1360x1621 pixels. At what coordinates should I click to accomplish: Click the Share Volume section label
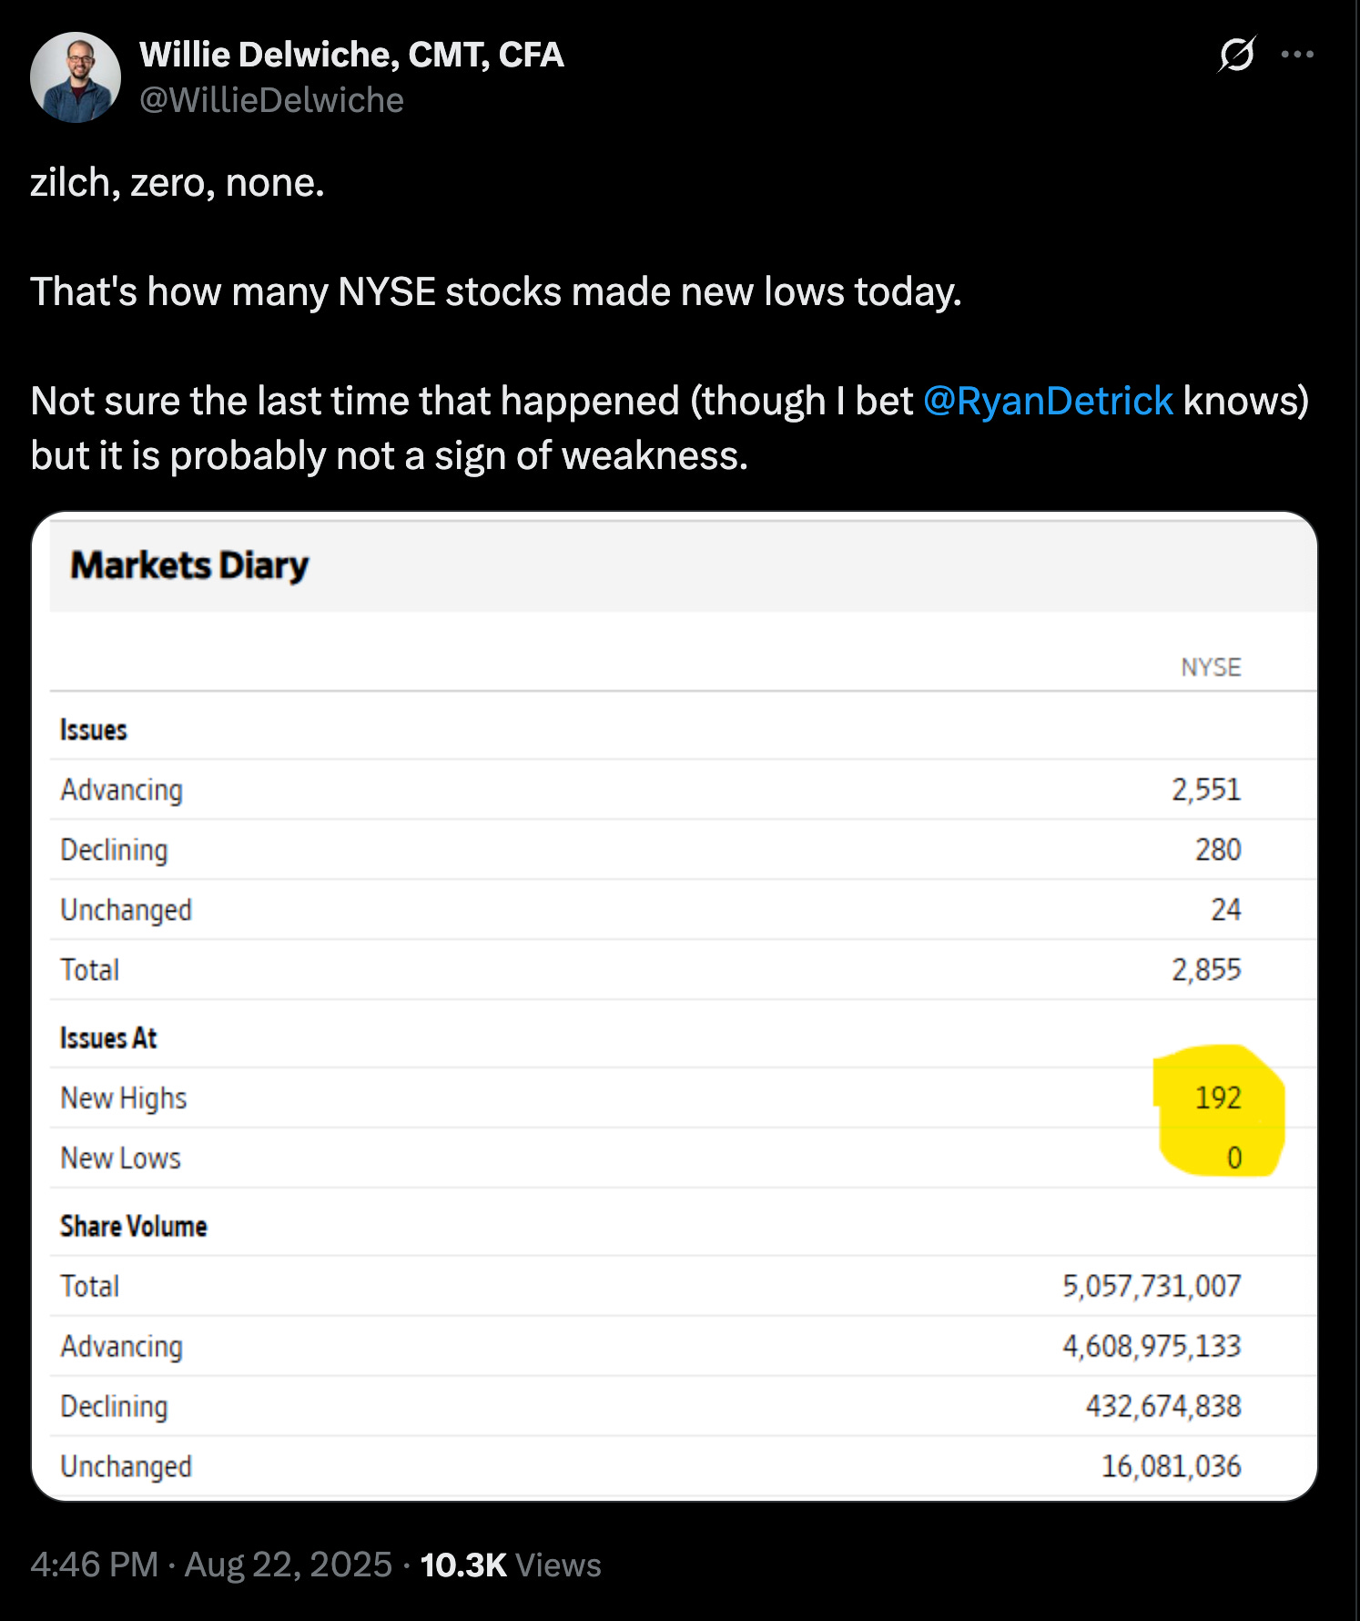coord(134,1226)
